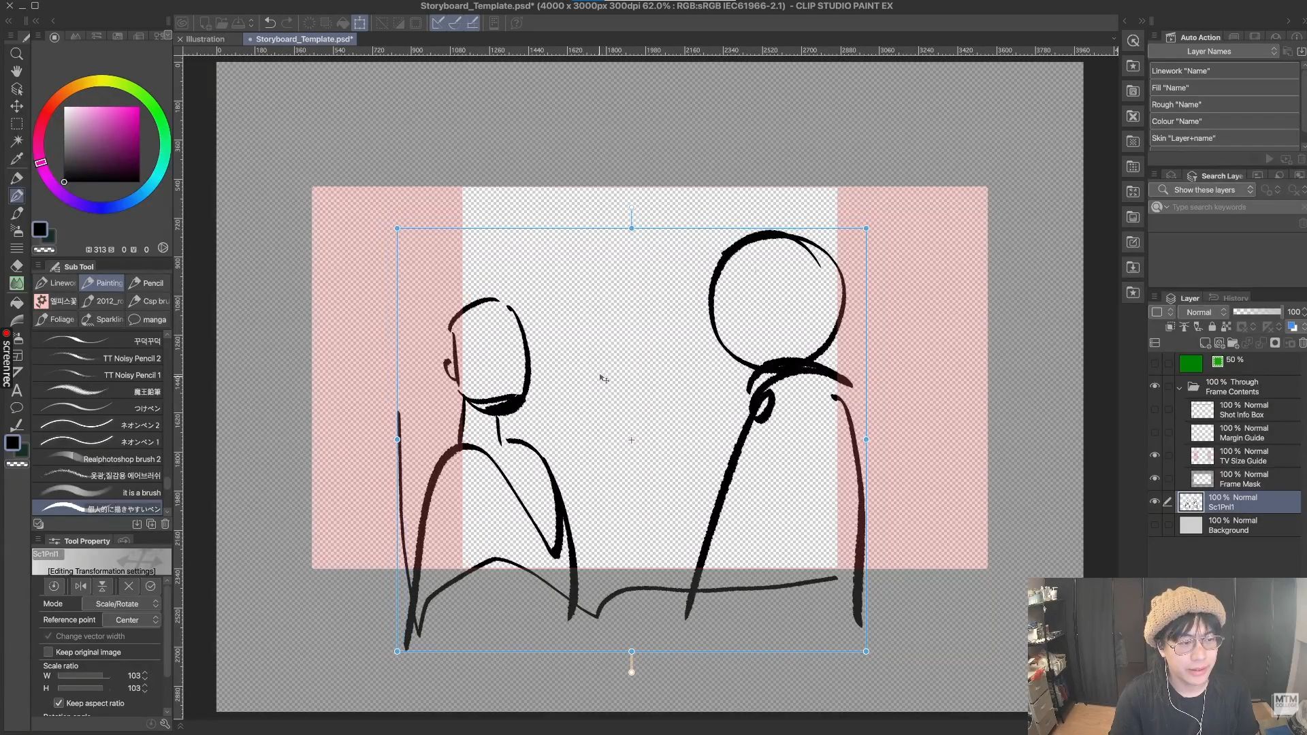
Task: Uncheck Keep aspect ratio checkbox
Action: pyautogui.click(x=59, y=703)
